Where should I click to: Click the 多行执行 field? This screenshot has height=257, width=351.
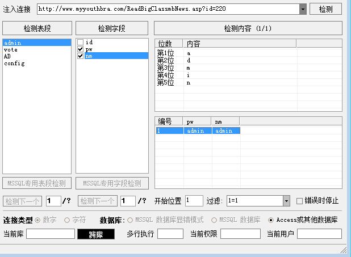(x=170, y=234)
